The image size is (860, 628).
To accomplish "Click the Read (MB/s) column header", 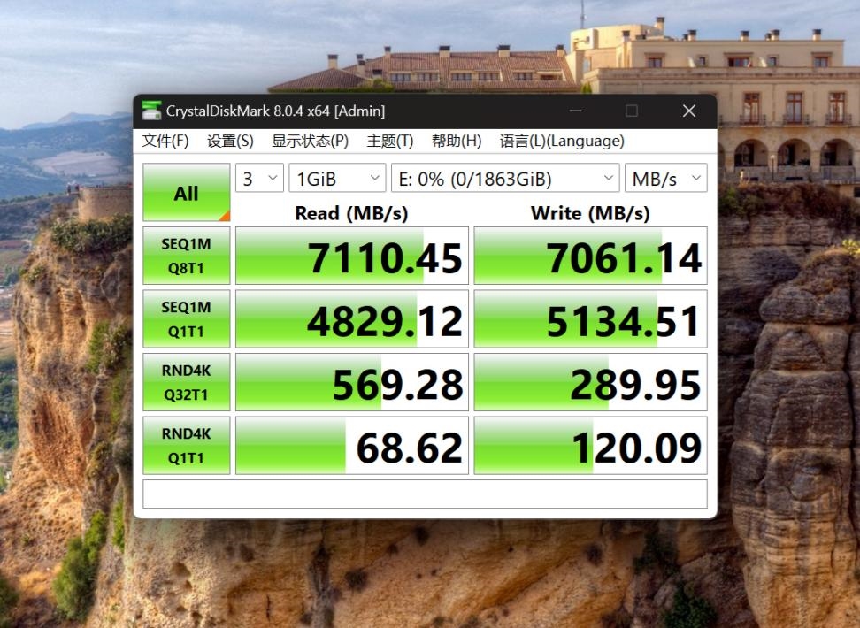I will pyautogui.click(x=351, y=213).
